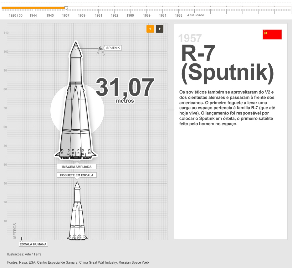Open the 1961 timeline entry

tap(99, 15)
